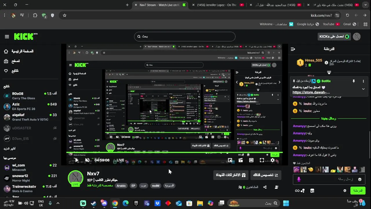Screen dimensions: 371x209
Task: Bookmark this page with star icon
Action: [x=65, y=15]
